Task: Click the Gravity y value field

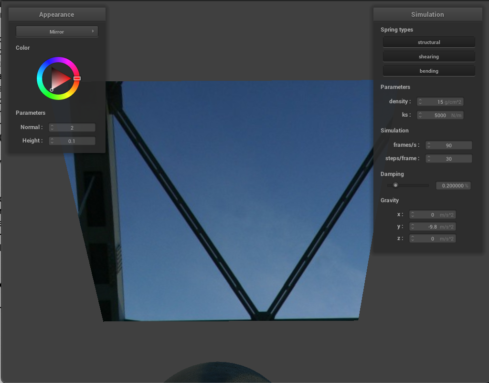Action: pos(433,227)
